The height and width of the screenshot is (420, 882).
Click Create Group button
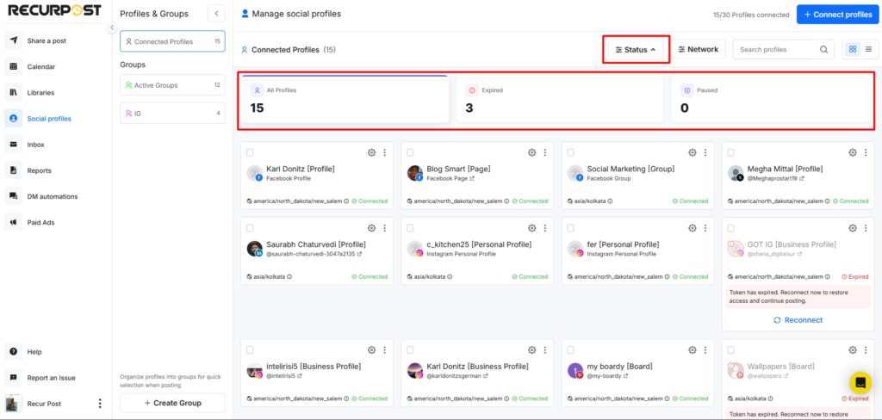(172, 403)
